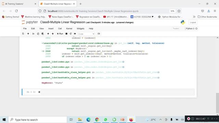The height and width of the screenshot is (123, 219).
Task: Open Machine learning Poly bookmark
Action: click(34, 17)
